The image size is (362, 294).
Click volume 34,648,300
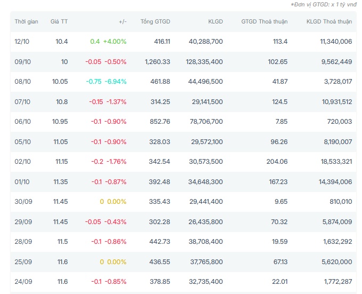205,182
